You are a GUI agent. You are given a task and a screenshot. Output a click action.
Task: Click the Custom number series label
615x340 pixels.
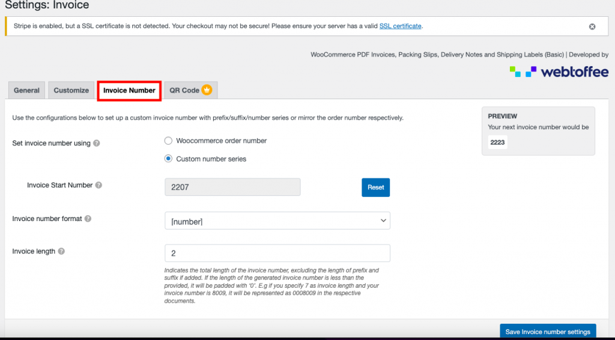click(x=211, y=159)
